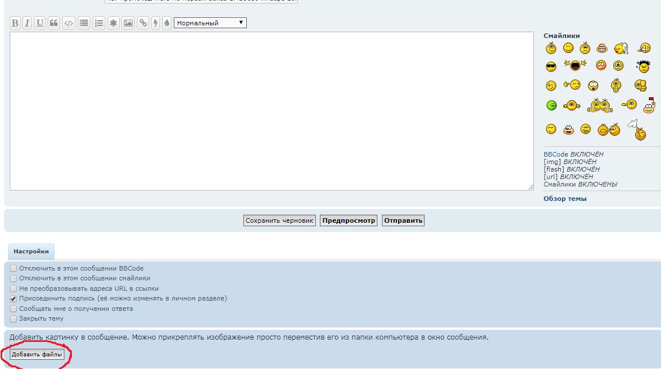Insert the green smiley

click(551, 105)
